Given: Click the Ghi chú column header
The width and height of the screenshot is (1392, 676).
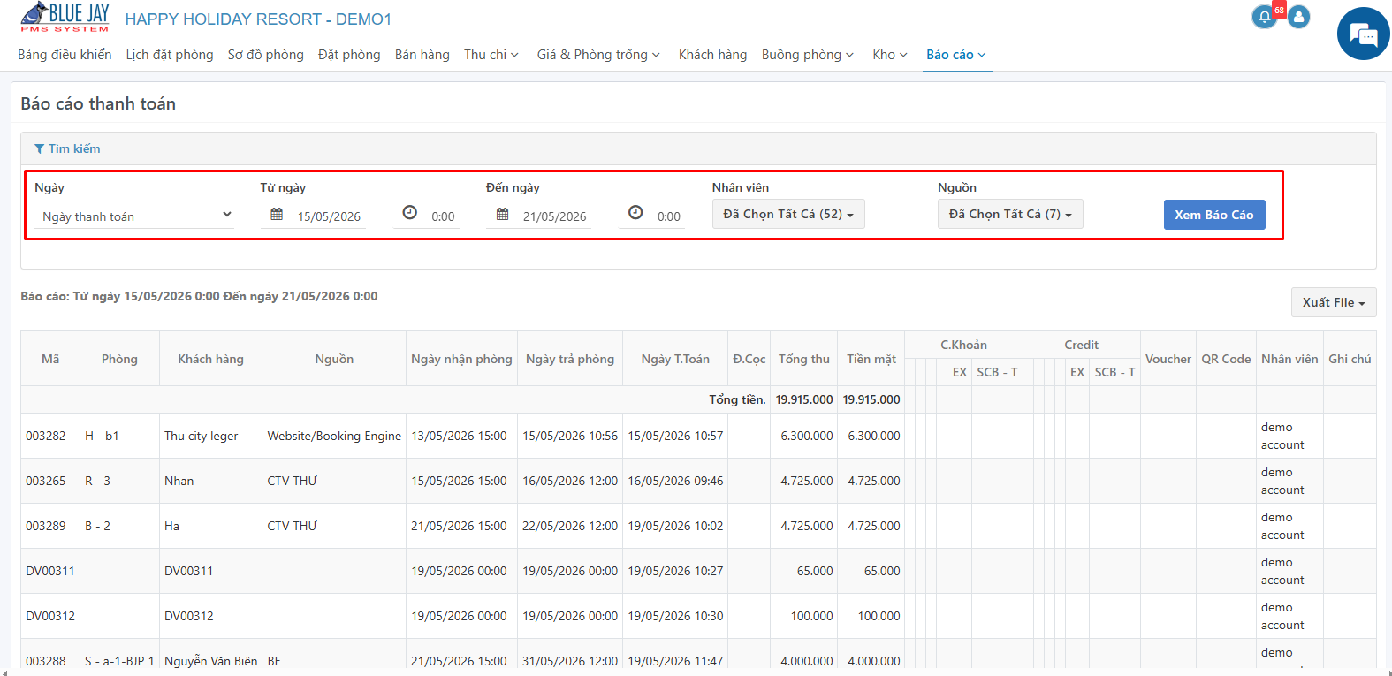Looking at the screenshot, I should [1350, 359].
